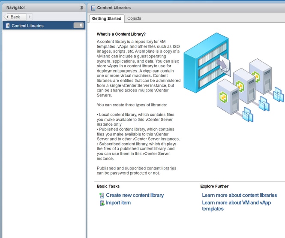This screenshot has width=285, height=238.
Task: Open the Objects tab
Action: pos(134,18)
